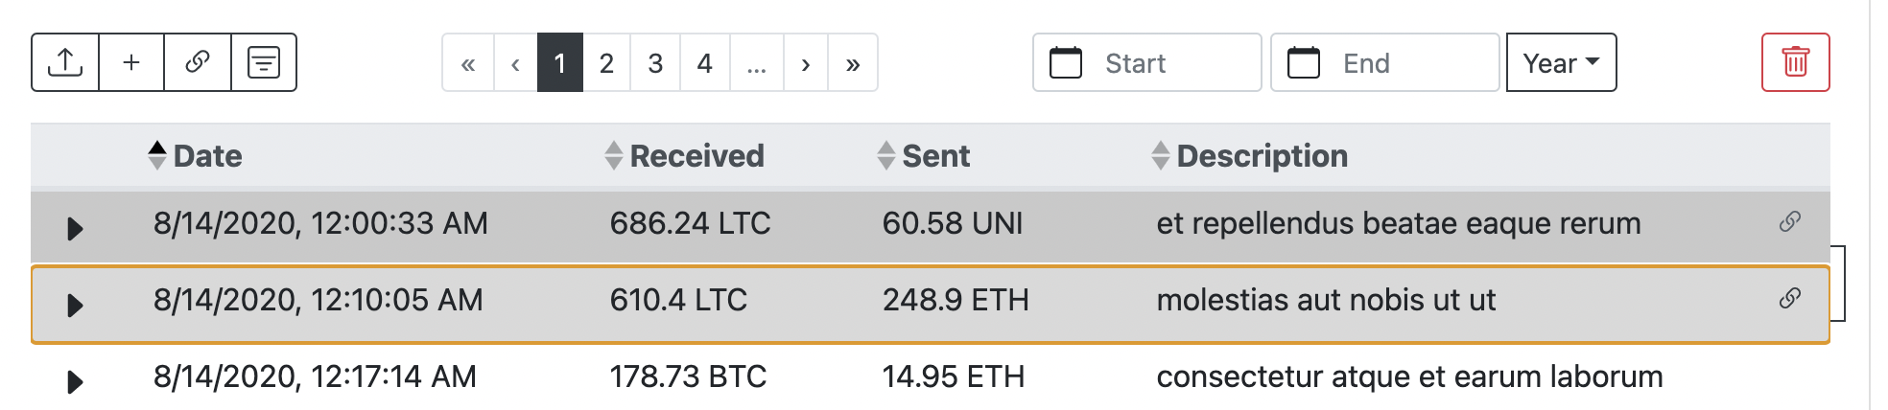Click the plus icon to add transaction

tap(131, 63)
